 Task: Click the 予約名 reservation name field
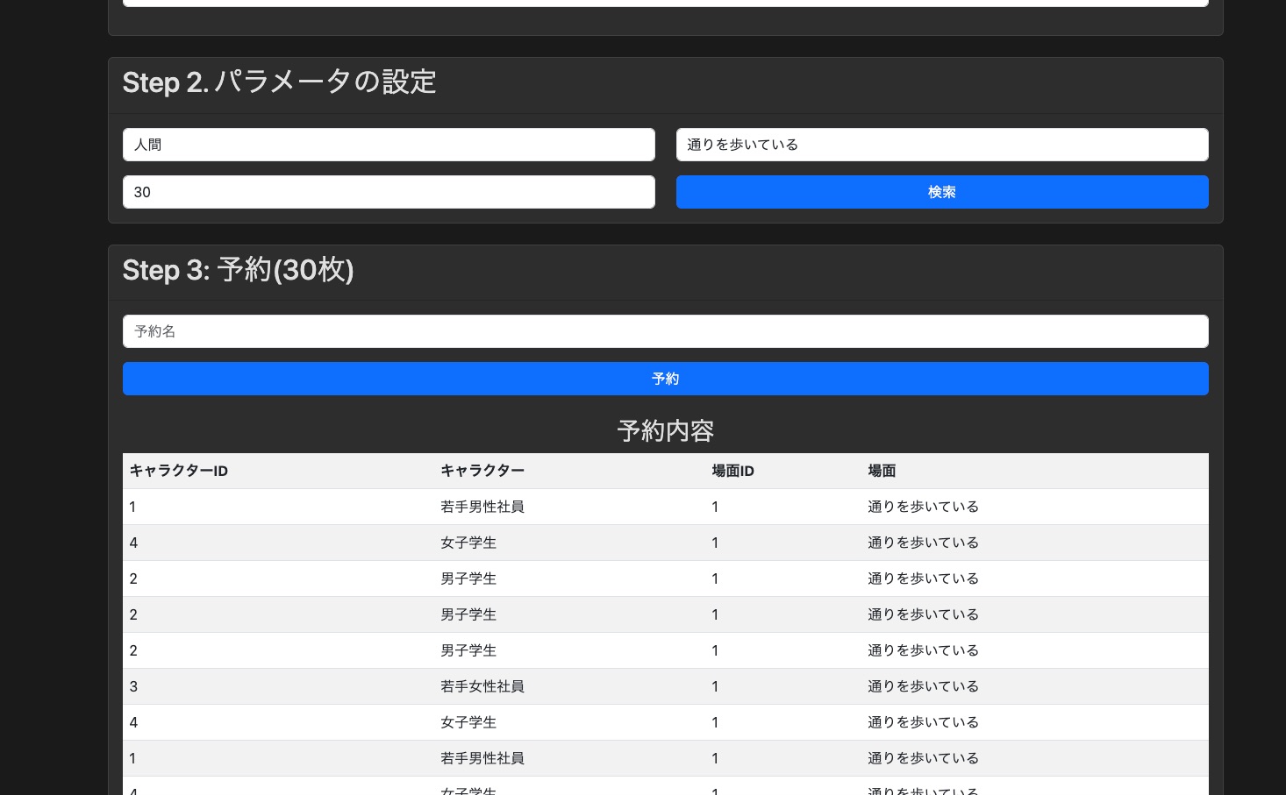coord(665,331)
